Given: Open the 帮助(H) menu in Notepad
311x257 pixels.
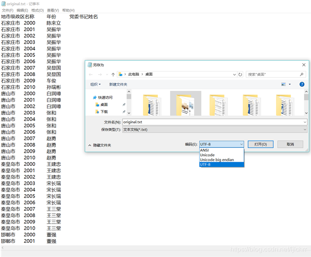Looking at the screenshot, I should point(68,10).
